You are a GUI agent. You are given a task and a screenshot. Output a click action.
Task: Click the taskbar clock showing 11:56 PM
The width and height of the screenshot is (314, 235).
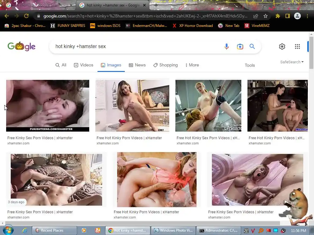coord(298,231)
